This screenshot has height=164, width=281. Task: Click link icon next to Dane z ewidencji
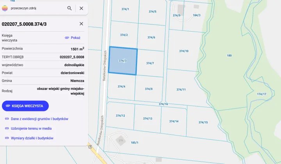point(7,119)
